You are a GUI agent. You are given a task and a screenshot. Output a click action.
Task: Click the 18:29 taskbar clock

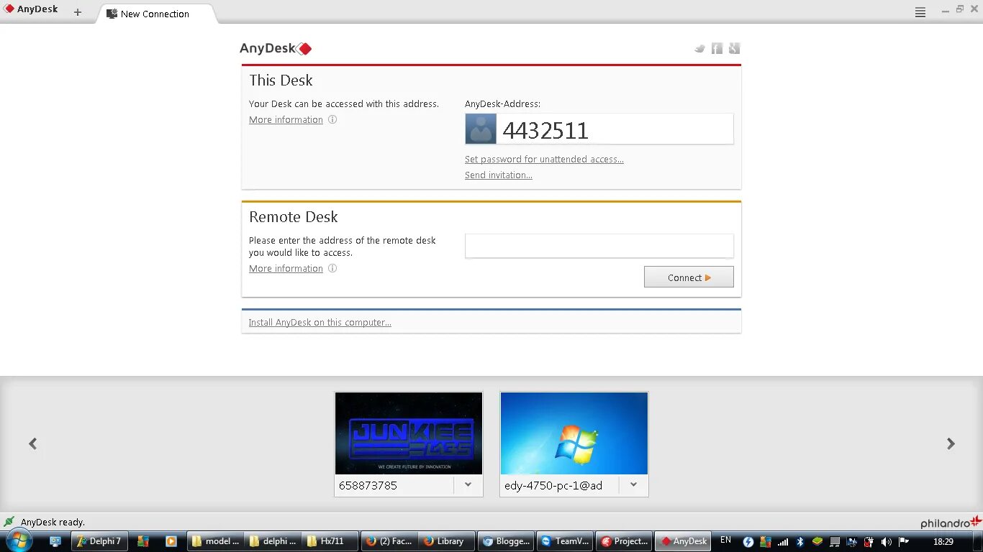tap(943, 541)
